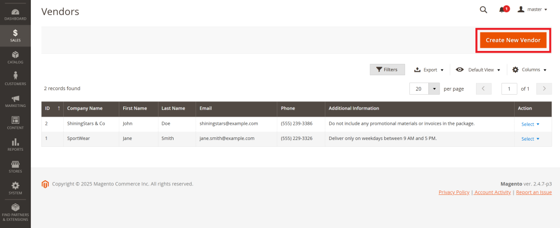Viewport: 560px width, 228px height.
Task: Sort by Company Name column header
Action: pos(91,108)
